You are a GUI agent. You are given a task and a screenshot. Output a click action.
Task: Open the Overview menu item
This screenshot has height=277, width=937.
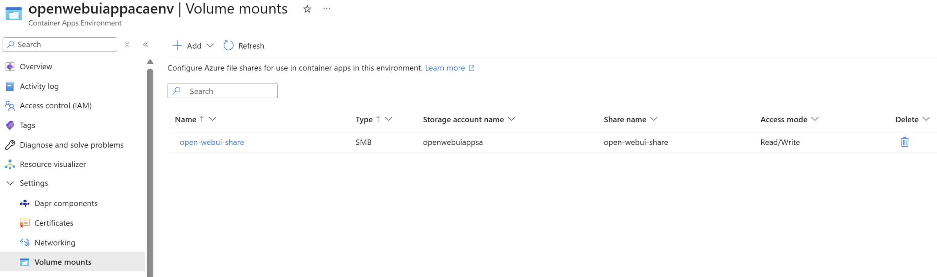36,66
